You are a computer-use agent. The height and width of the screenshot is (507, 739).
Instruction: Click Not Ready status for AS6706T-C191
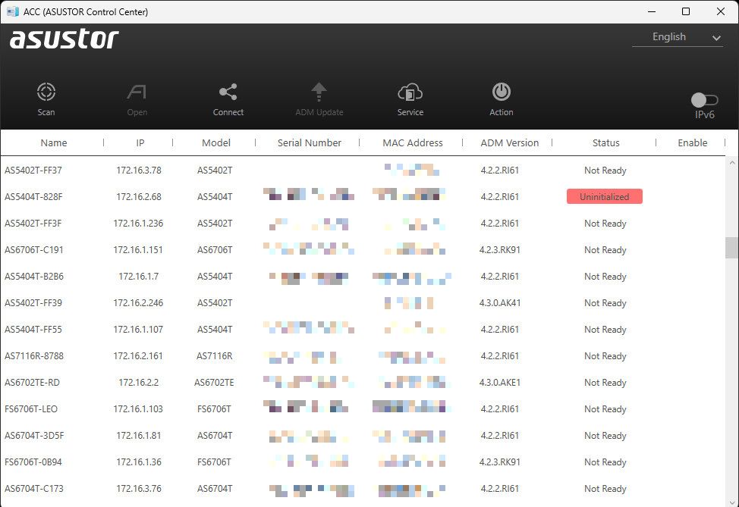[x=605, y=250]
